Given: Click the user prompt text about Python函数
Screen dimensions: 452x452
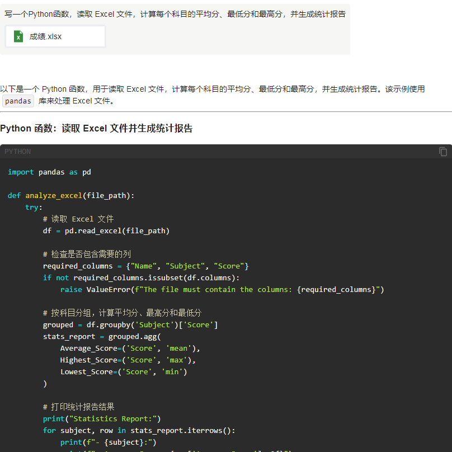Looking at the screenshot, I should pos(175,14).
